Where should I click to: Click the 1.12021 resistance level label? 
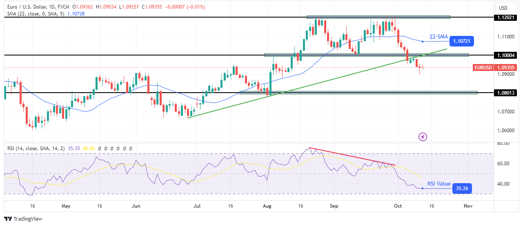(x=506, y=18)
